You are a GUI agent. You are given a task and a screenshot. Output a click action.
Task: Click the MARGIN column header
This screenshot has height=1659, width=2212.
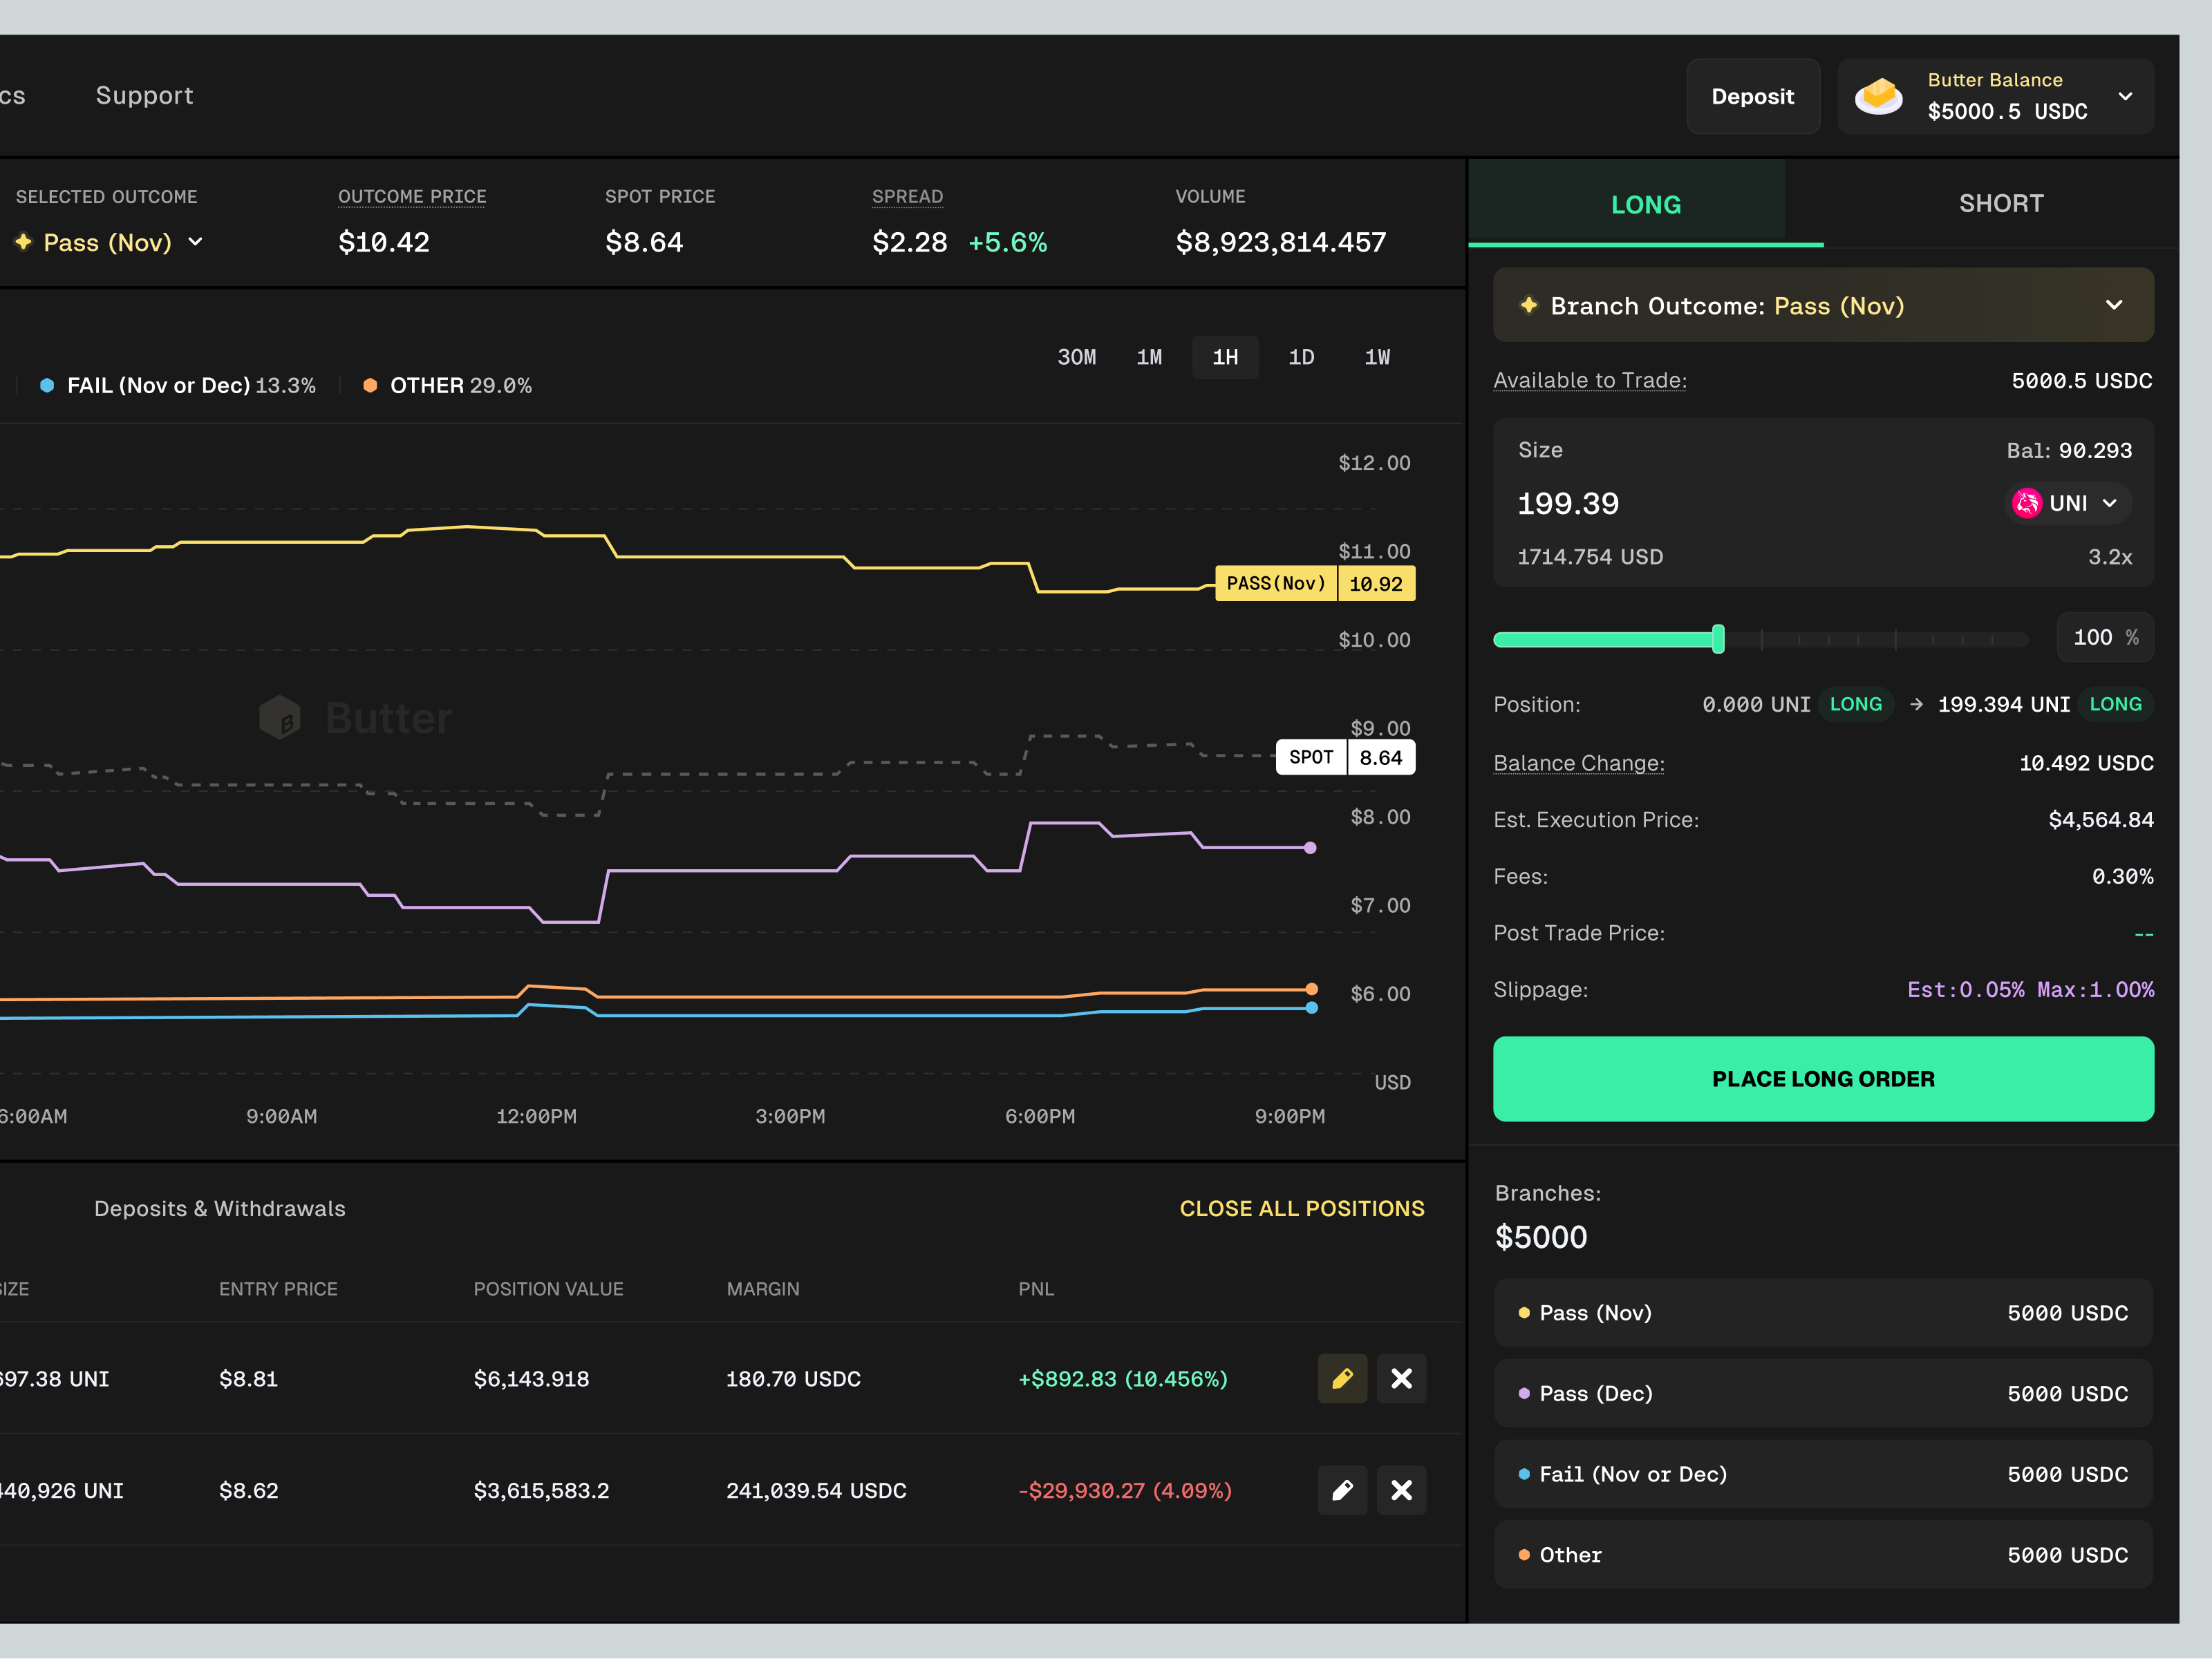click(x=763, y=1289)
